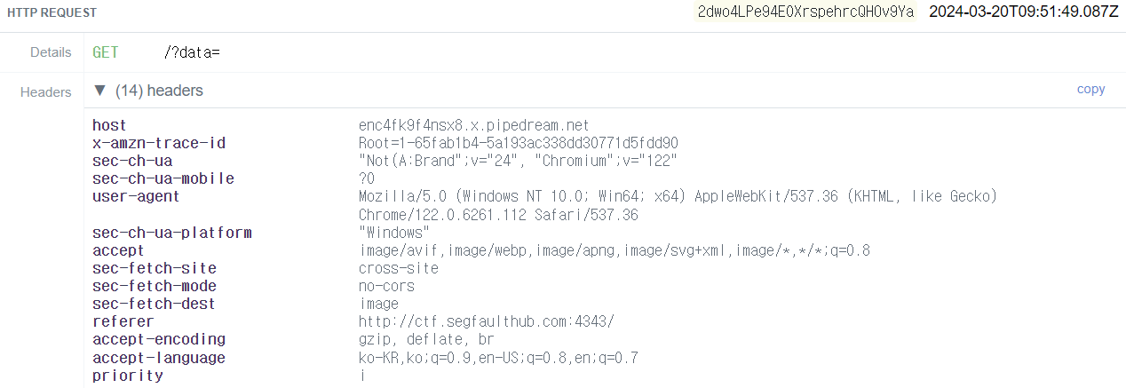This screenshot has height=388, width=1126.
Task: Select the sec-fetch-site cross-site value
Action: point(399,268)
